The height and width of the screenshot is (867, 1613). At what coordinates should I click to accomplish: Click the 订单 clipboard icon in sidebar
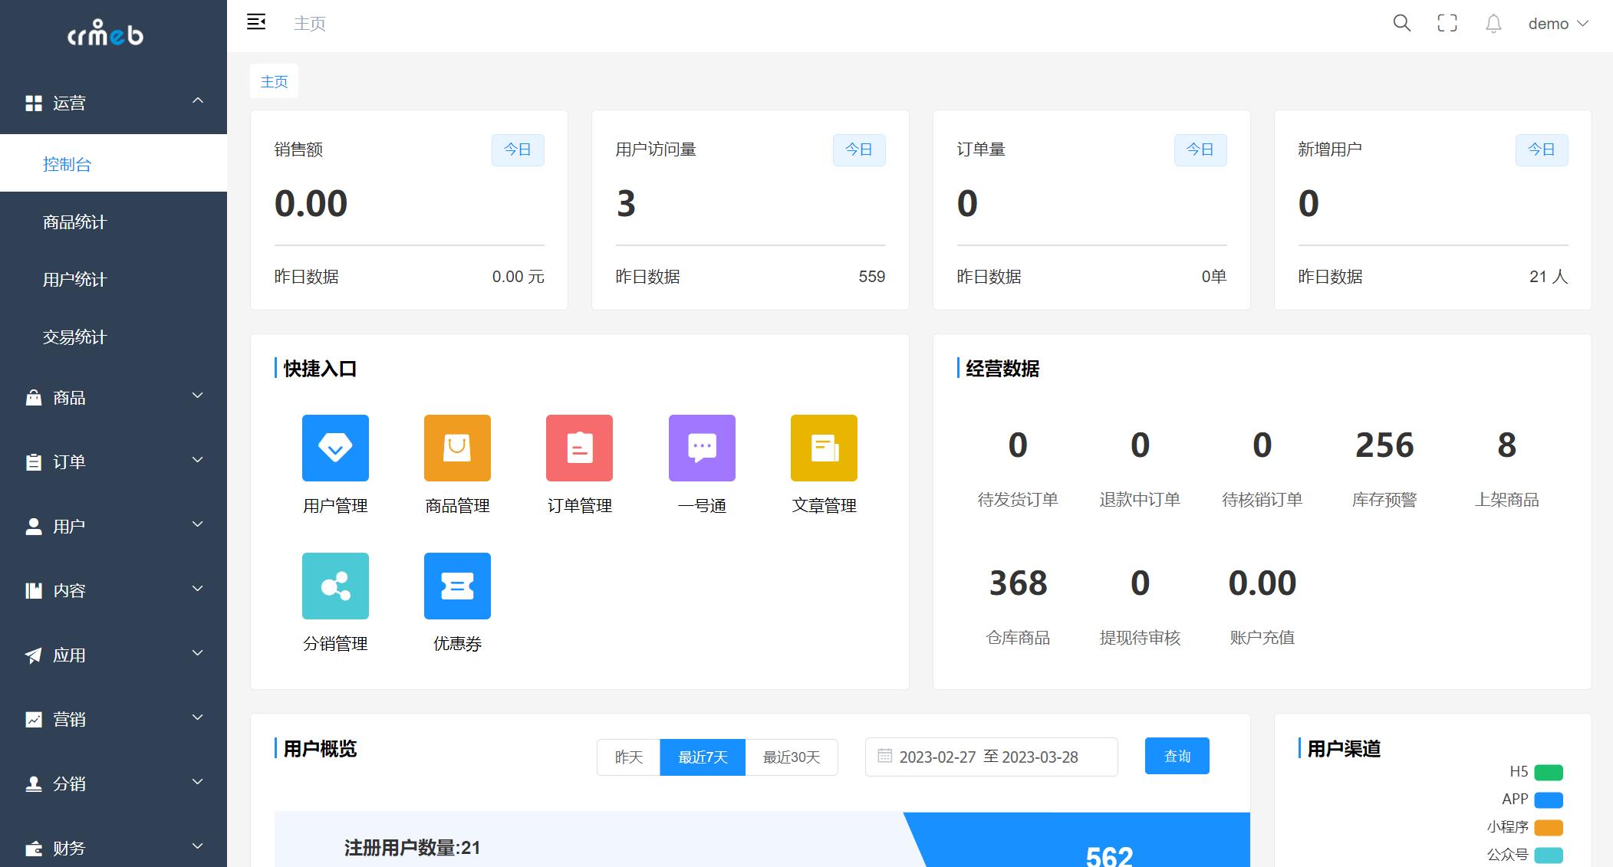[34, 461]
